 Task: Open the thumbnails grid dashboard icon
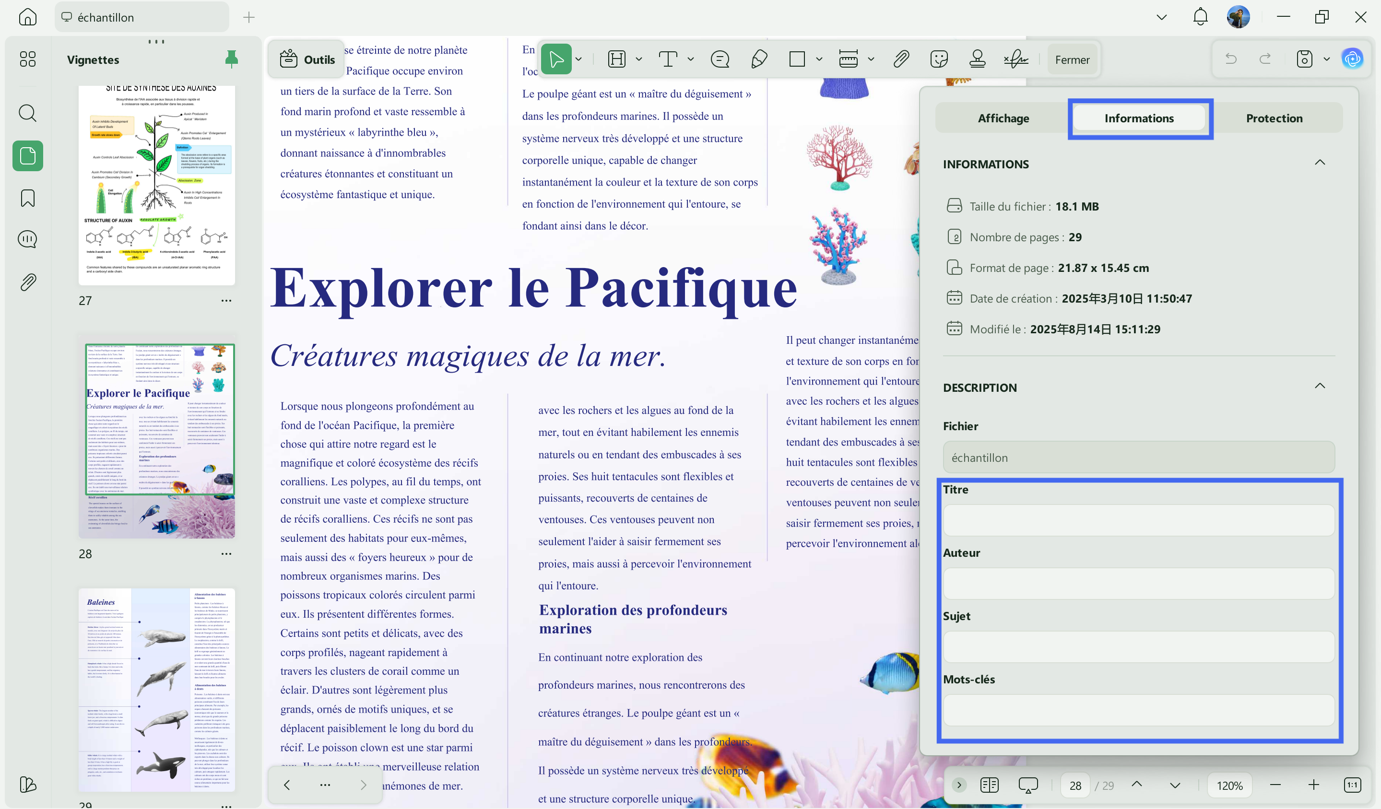(x=27, y=59)
